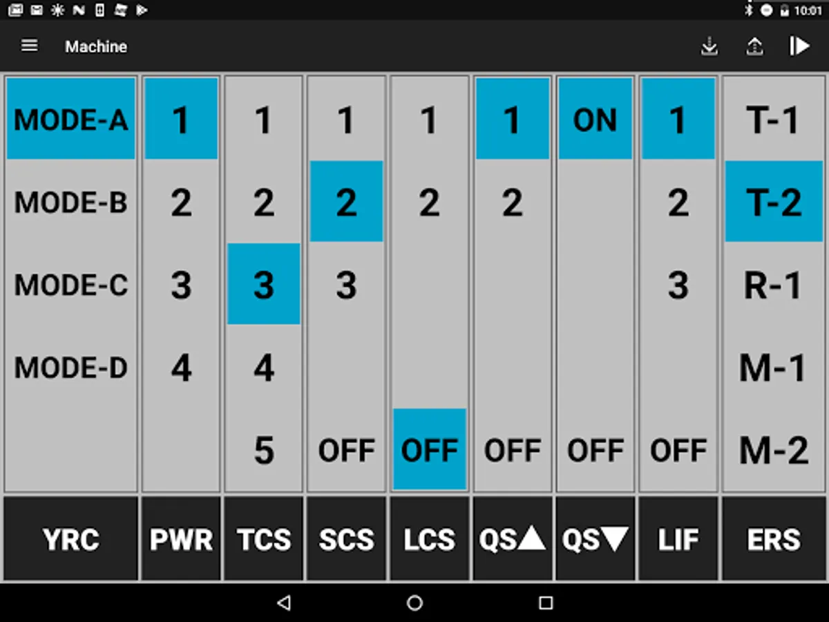
Task: Tap Android home circle button
Action: point(414,603)
